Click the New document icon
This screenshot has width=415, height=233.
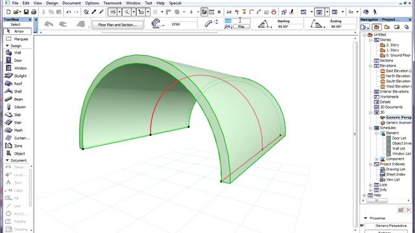8,12
